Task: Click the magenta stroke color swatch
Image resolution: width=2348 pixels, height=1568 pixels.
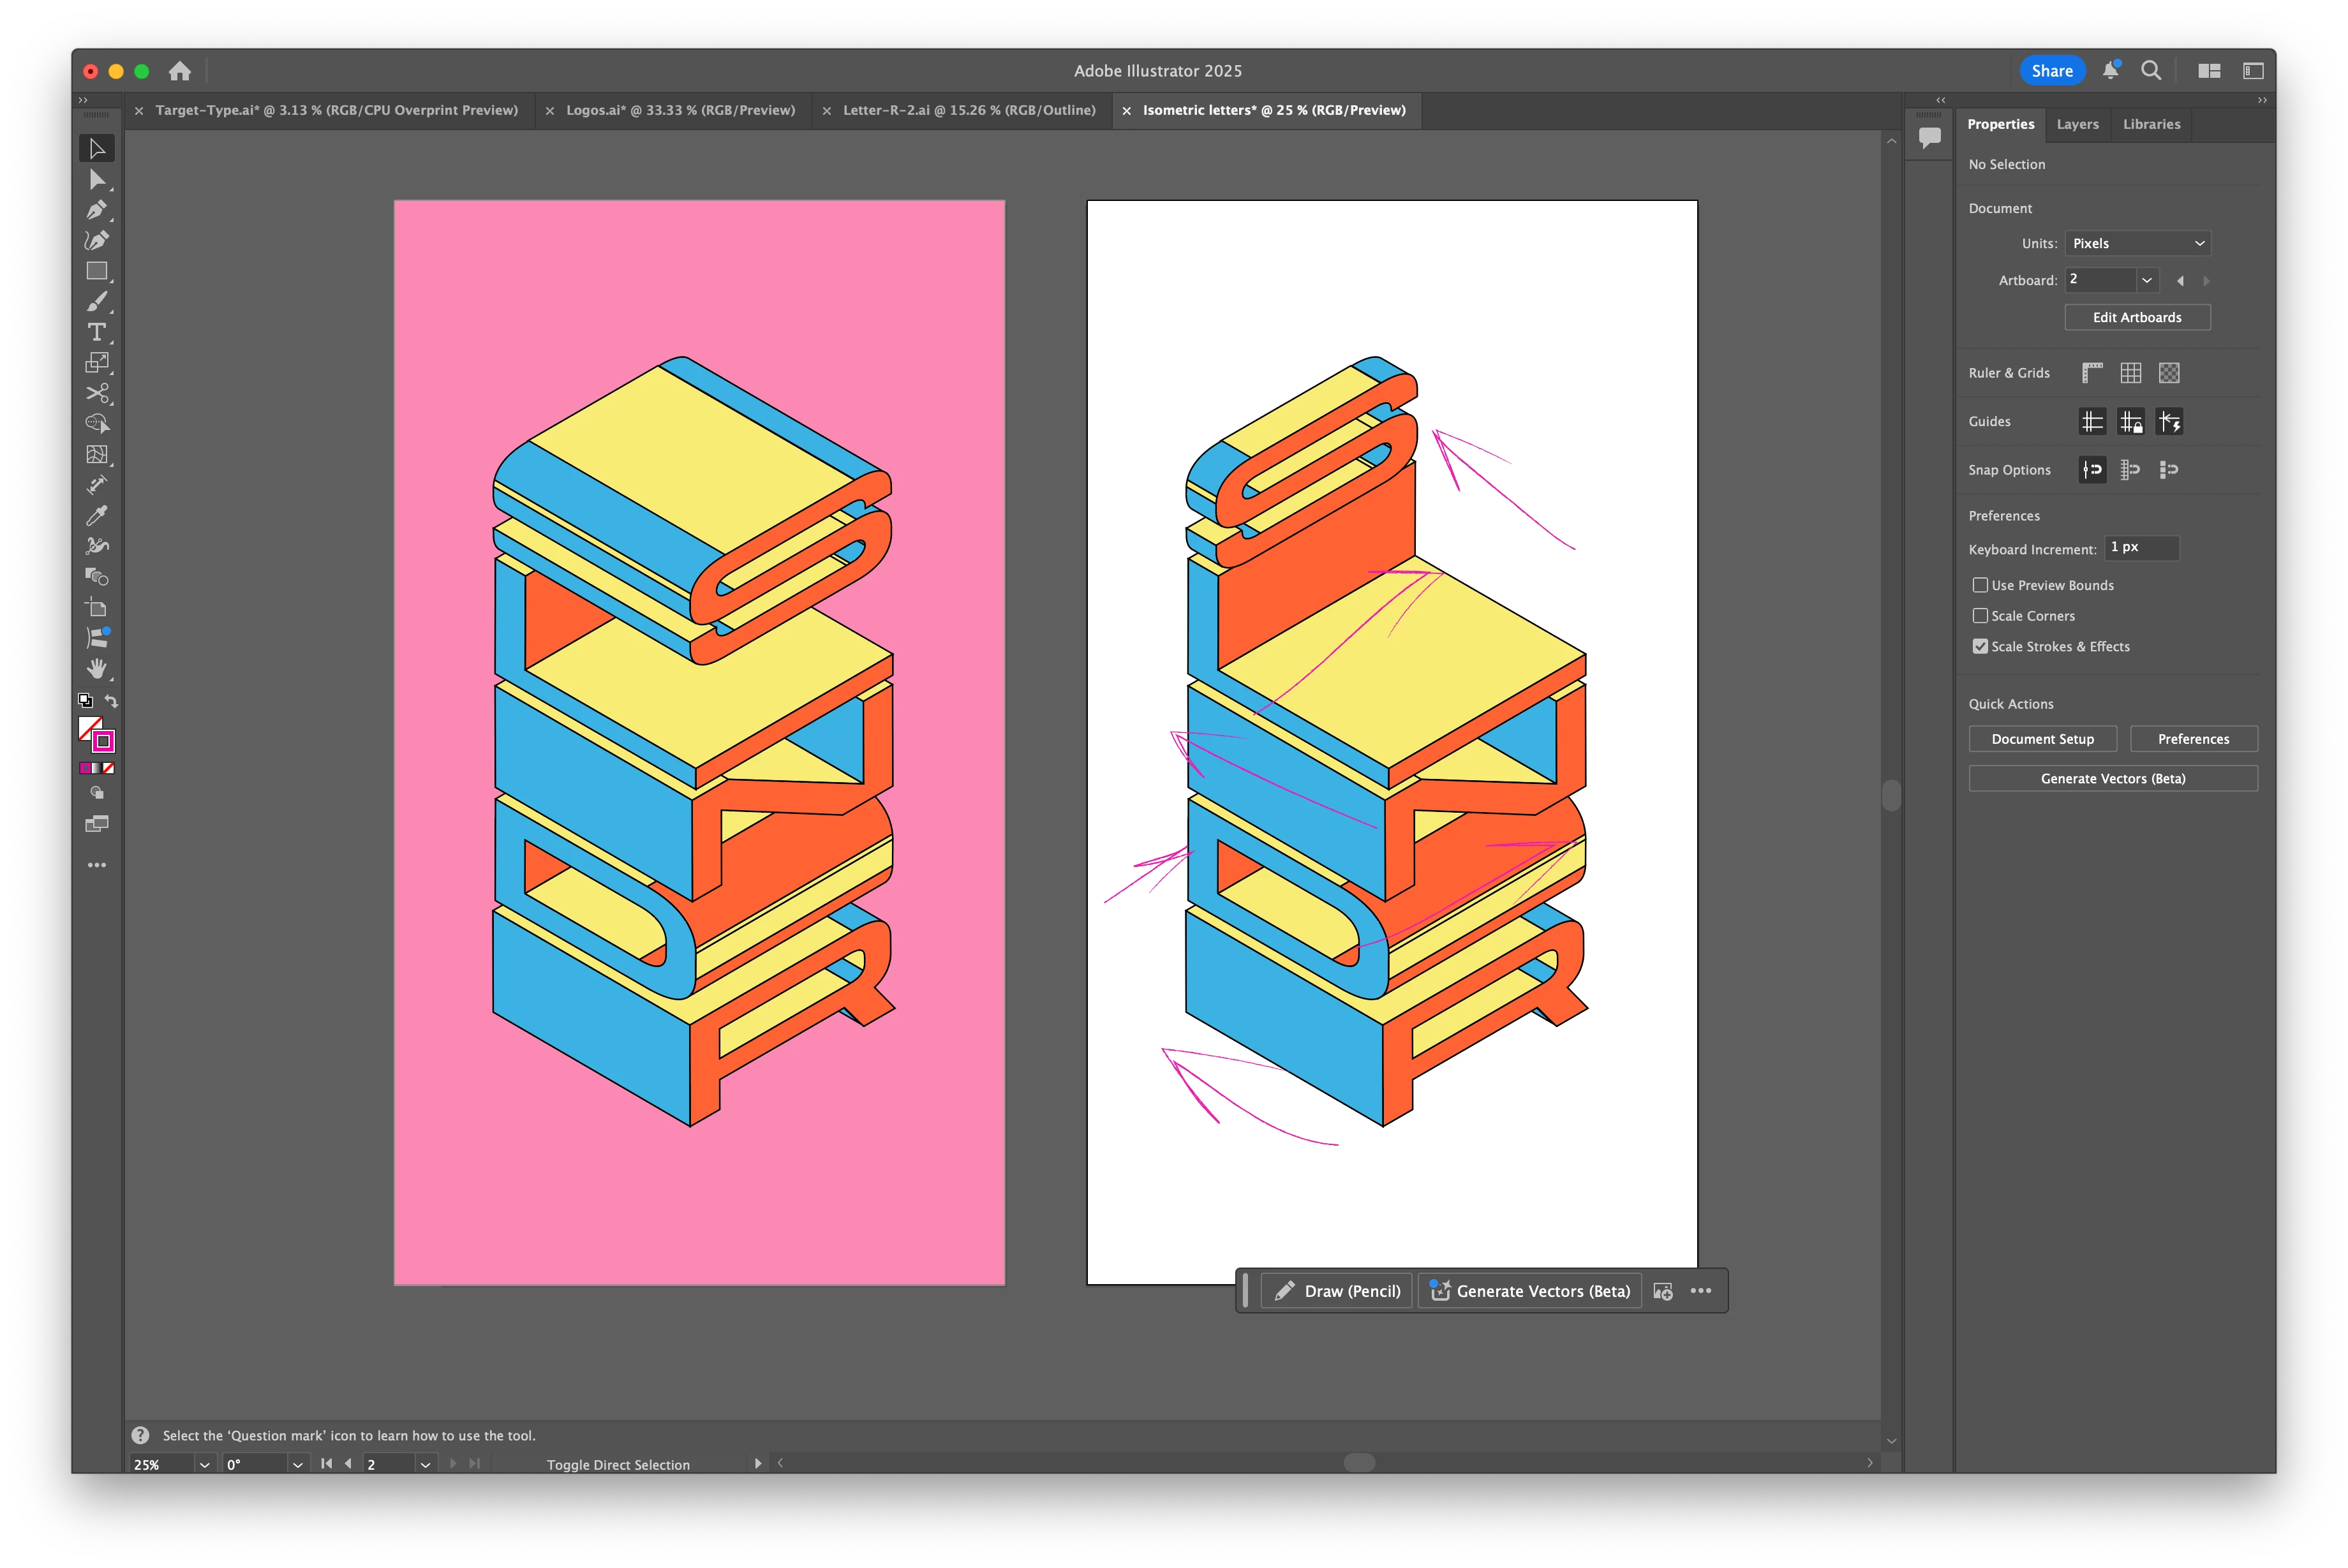Action: pyautogui.click(x=103, y=741)
